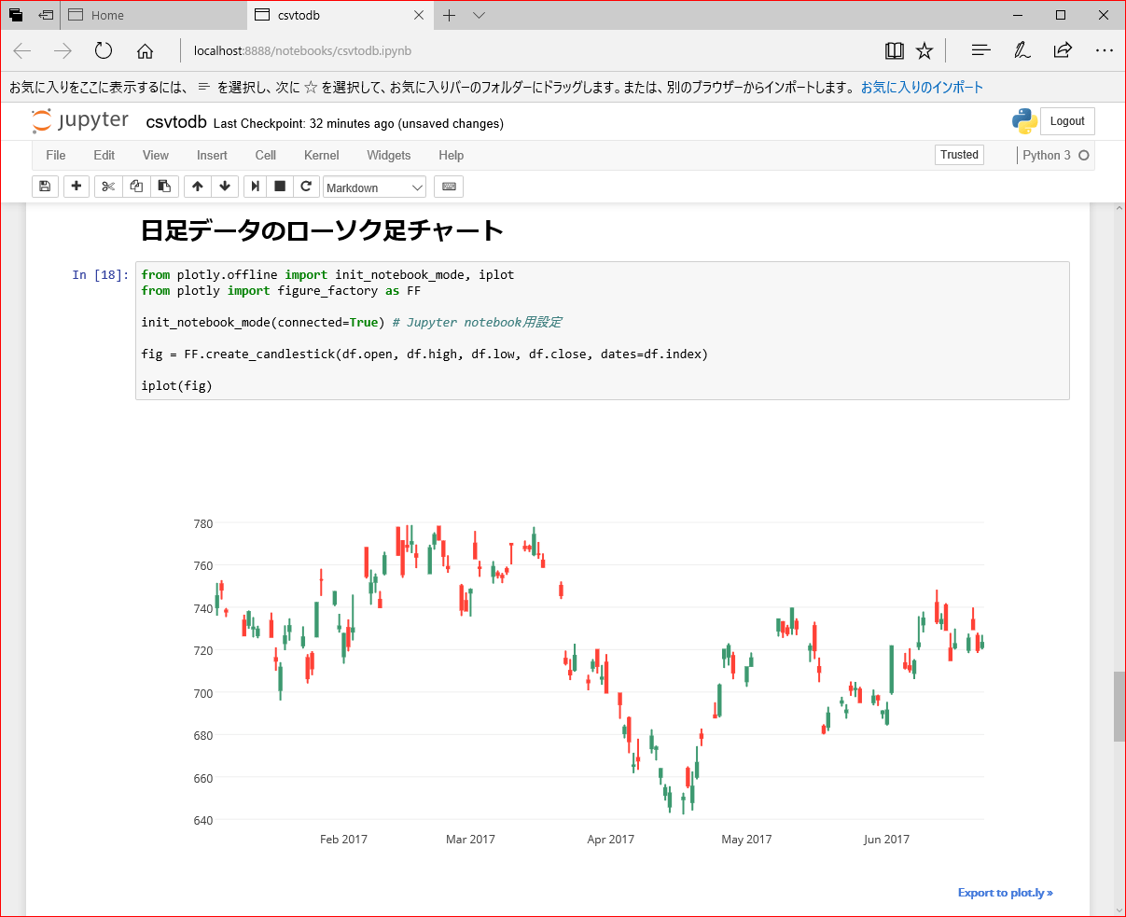
Task: Click the In [18] cell prompt
Action: coord(100,274)
